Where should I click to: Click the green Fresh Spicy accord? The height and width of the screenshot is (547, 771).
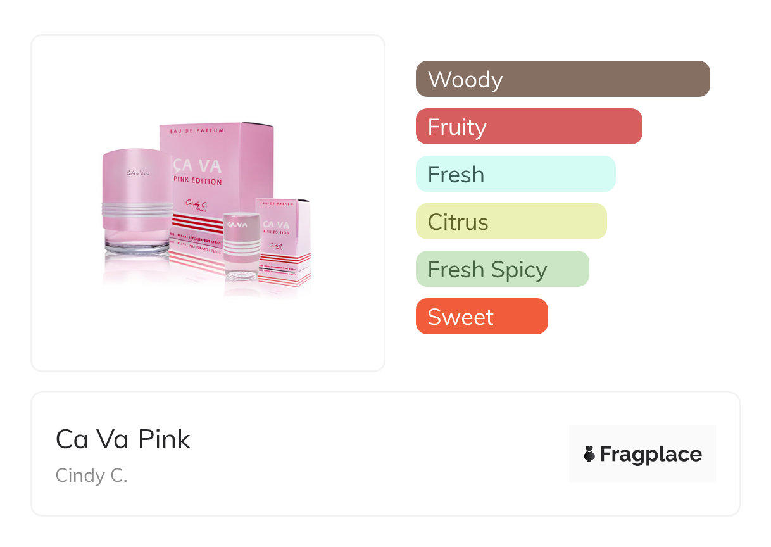pyautogui.click(x=502, y=269)
